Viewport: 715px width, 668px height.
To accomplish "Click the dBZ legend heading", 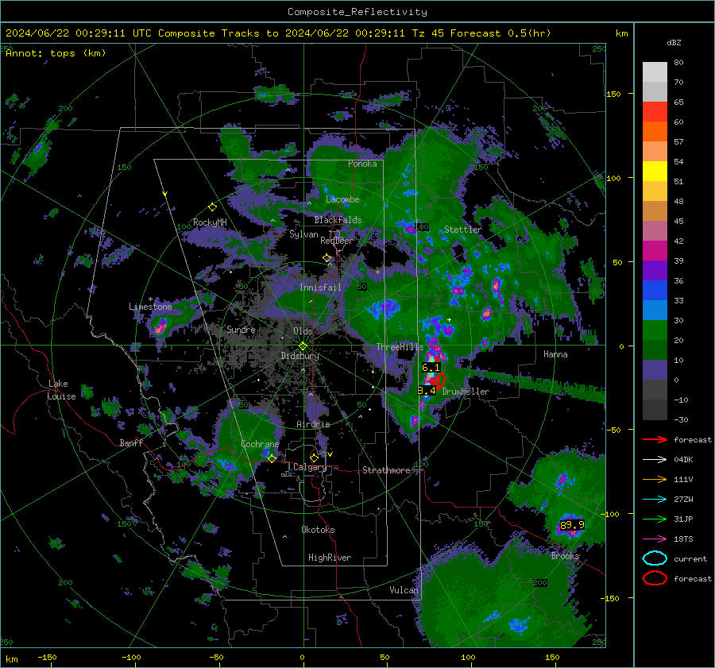I will click(674, 42).
